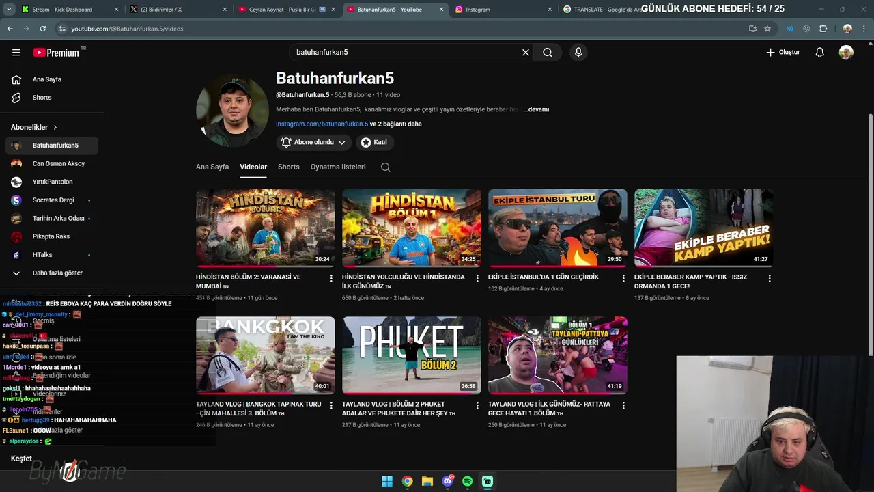
Task: Select the Videolar tab
Action: pos(253,167)
